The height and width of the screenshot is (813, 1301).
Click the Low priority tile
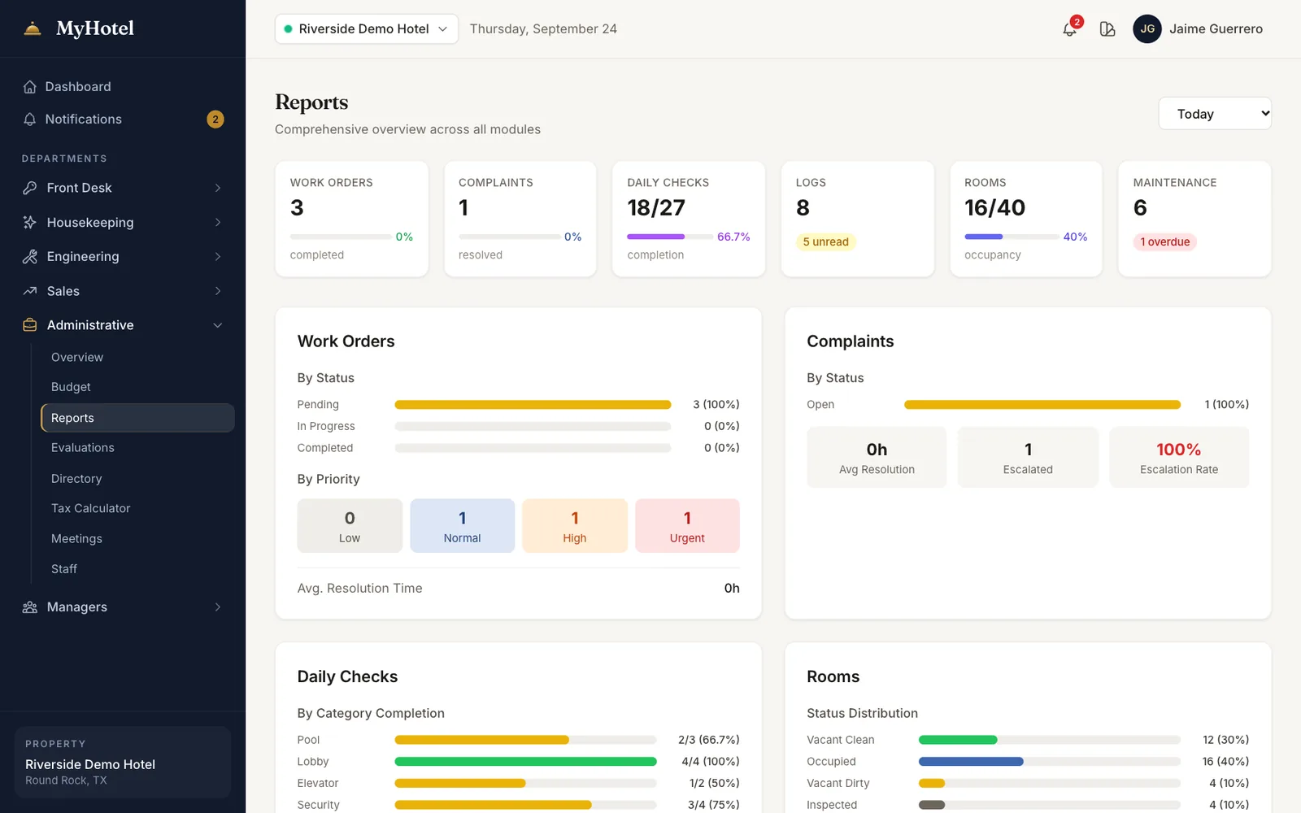(x=350, y=526)
